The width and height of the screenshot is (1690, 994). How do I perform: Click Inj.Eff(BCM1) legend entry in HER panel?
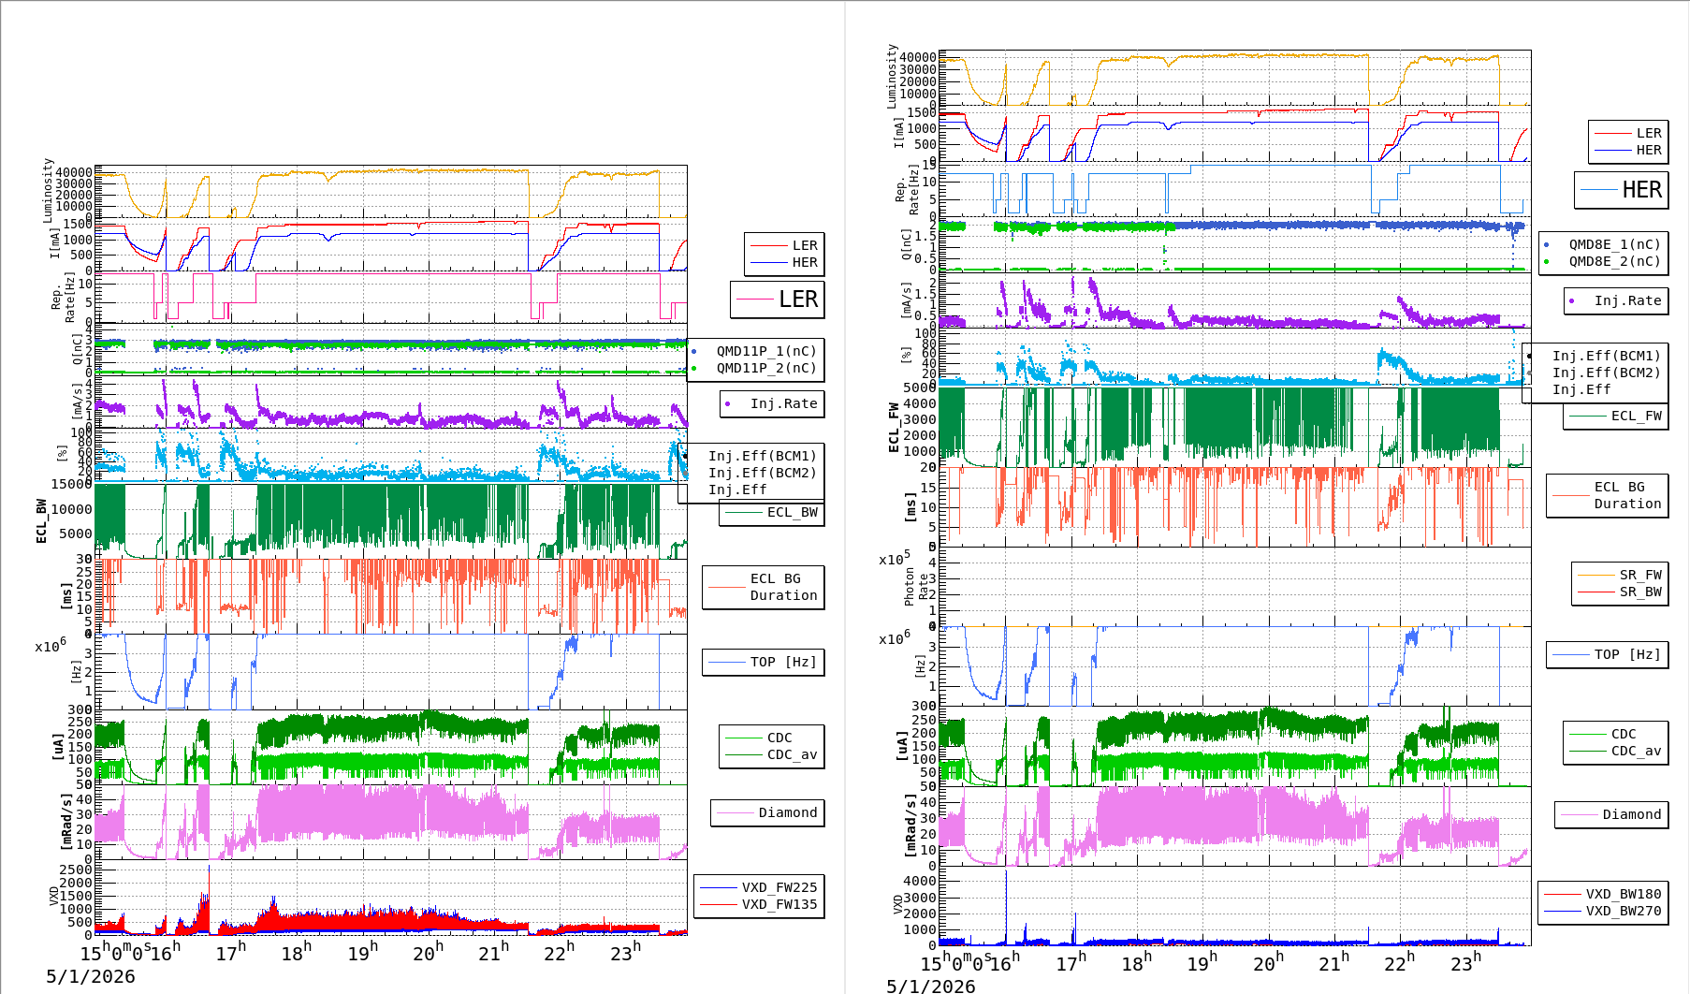(1606, 356)
